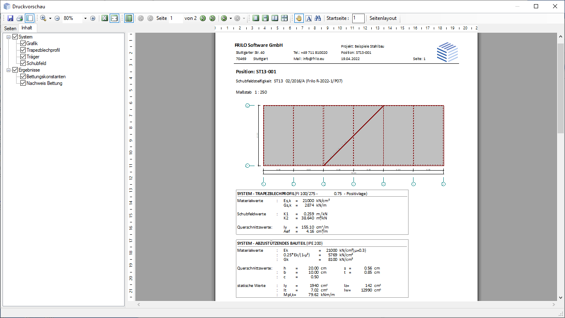Uncheck the Bettungskonstanten checkbox

pos(23,77)
